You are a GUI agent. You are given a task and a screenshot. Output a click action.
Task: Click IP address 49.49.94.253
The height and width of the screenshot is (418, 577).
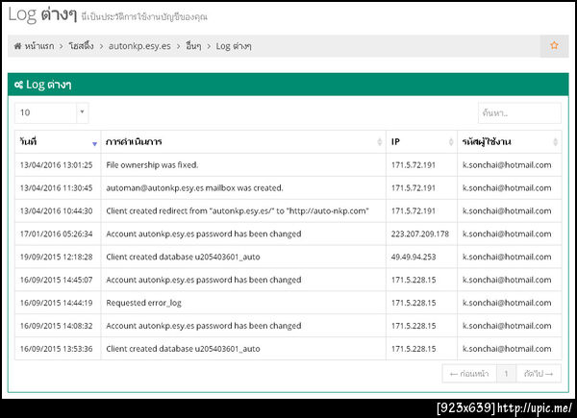coord(414,257)
